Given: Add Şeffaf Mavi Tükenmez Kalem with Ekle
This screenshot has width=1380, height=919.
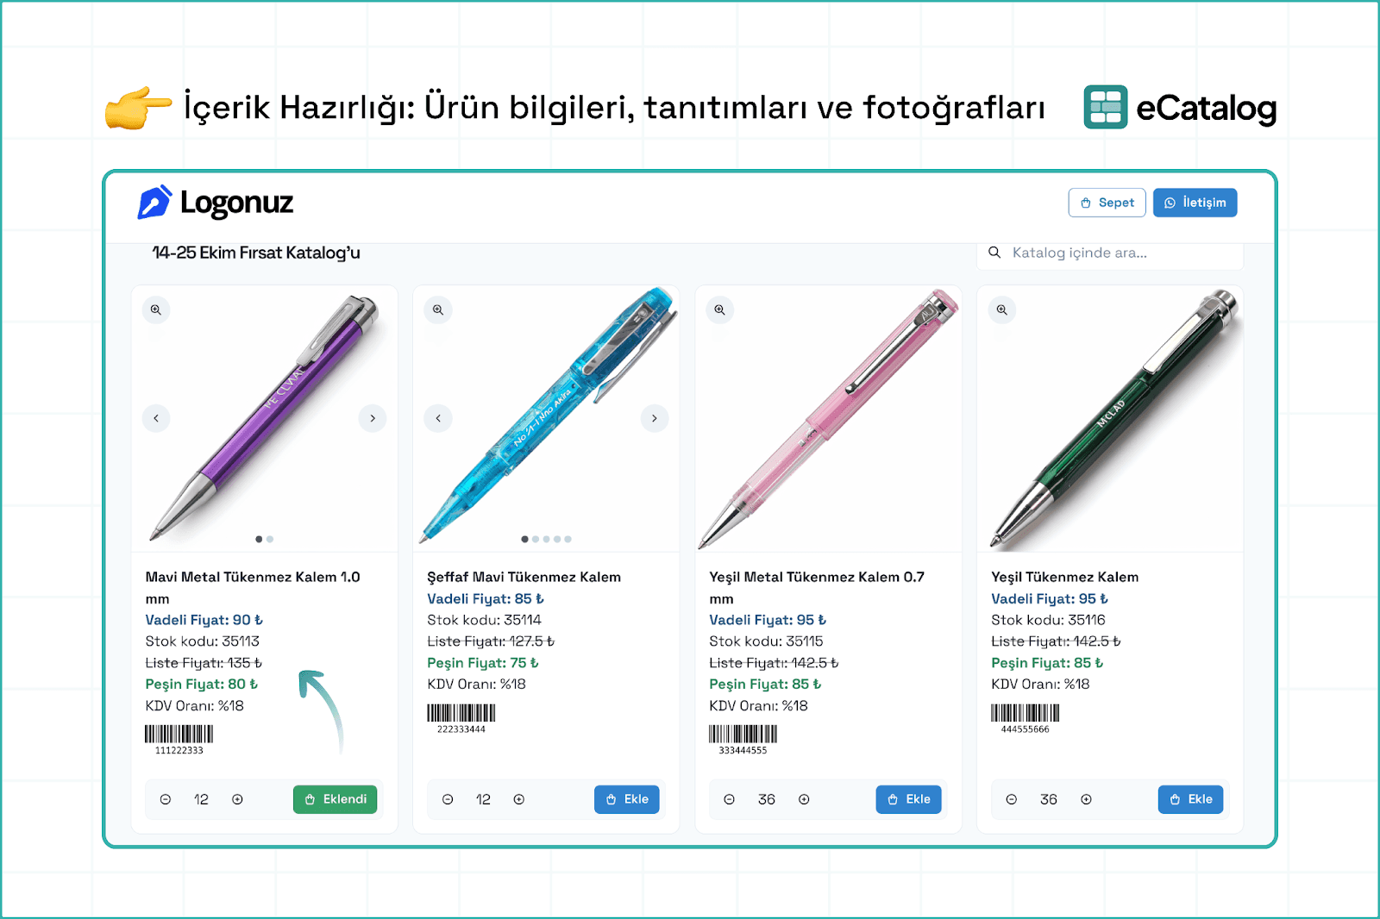Looking at the screenshot, I should tap(627, 799).
